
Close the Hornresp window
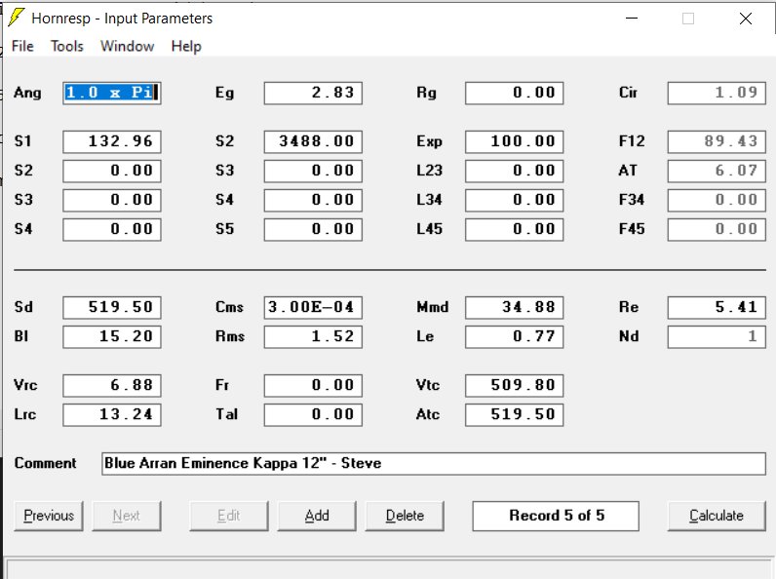click(x=746, y=19)
